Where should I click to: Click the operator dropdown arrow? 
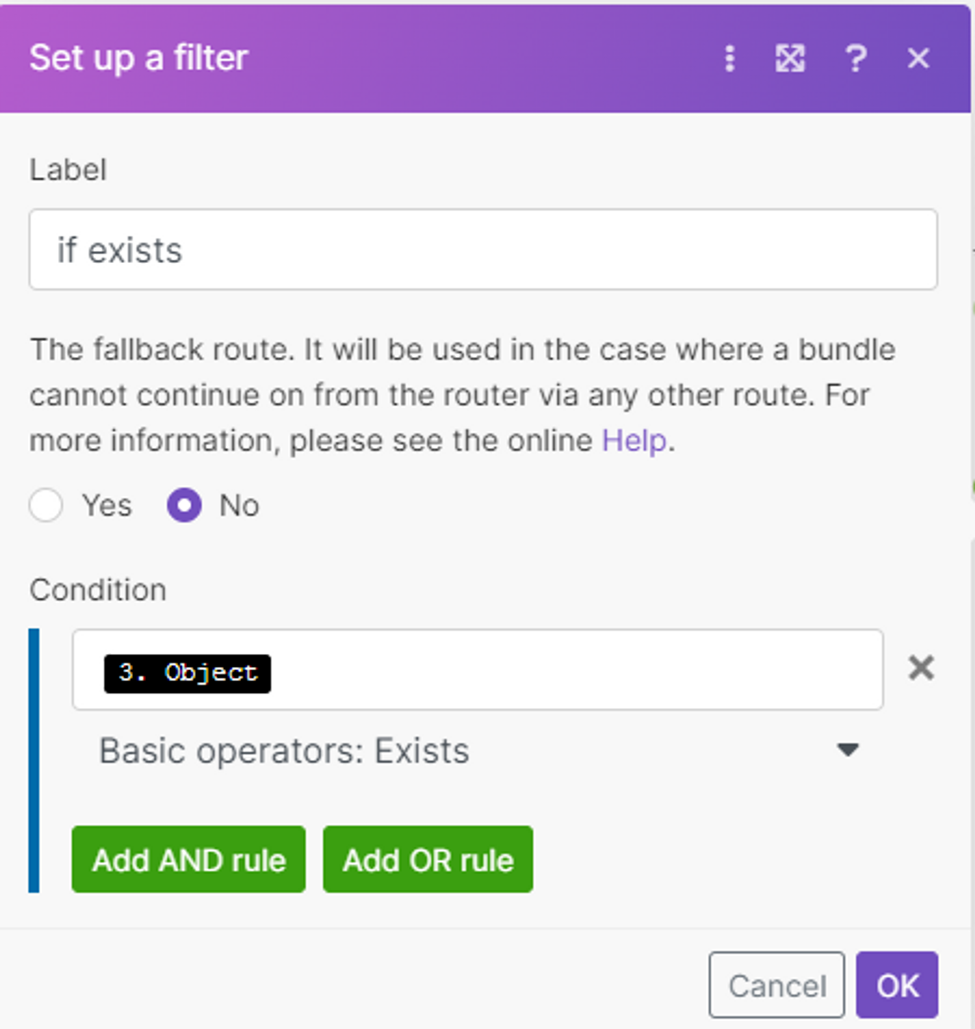[x=848, y=750]
